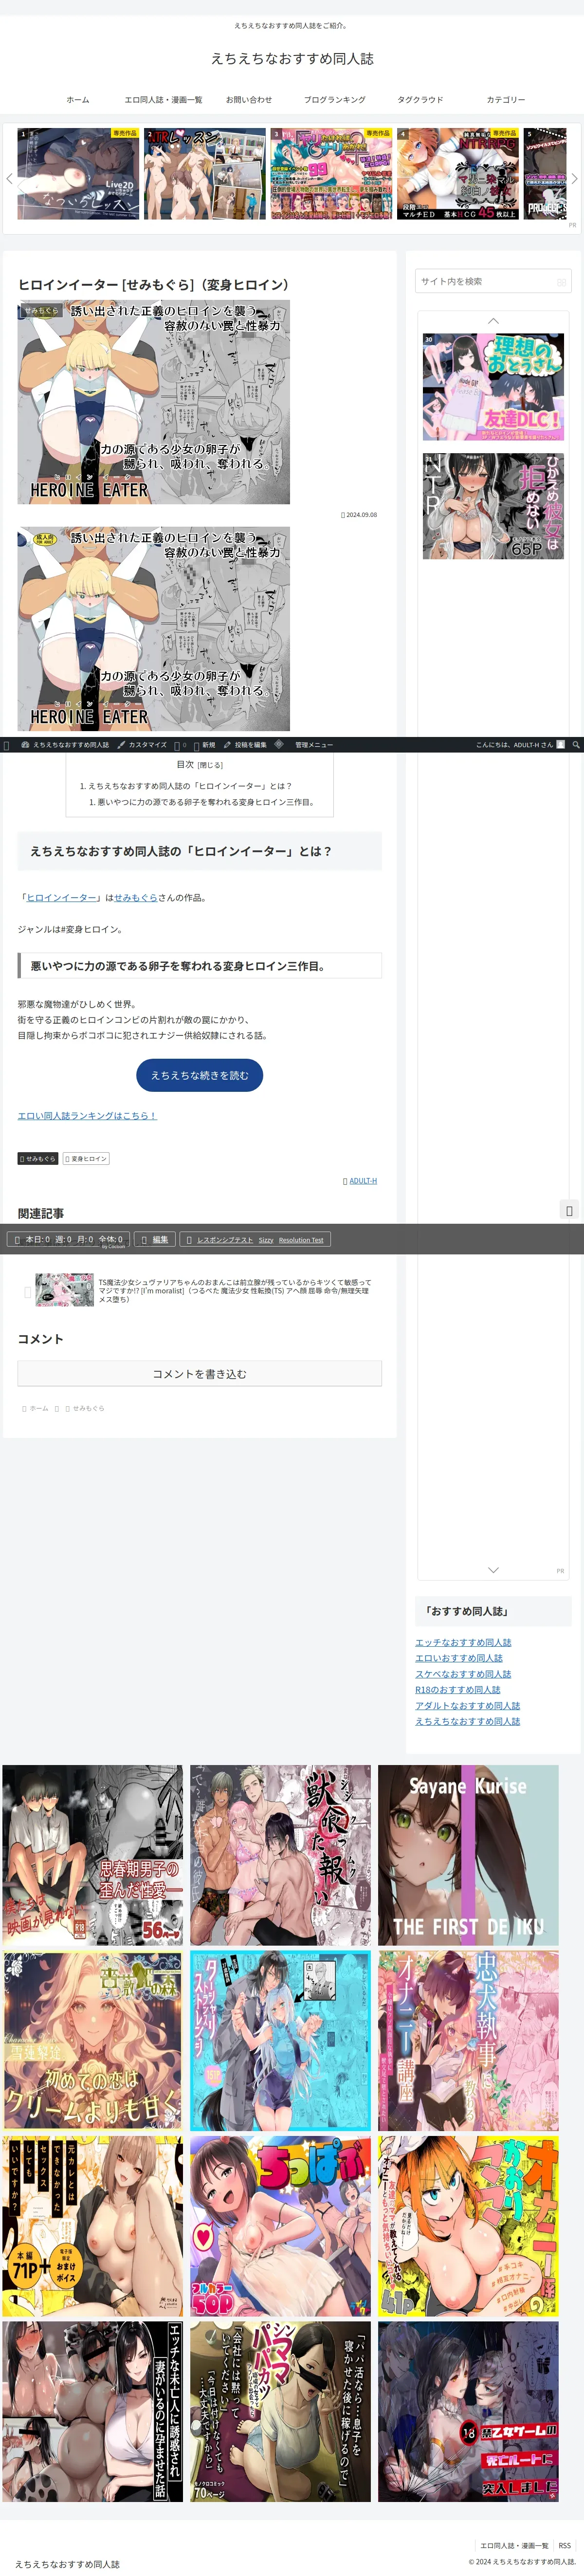
Task: Click 新規 in the admin bar
Action: coord(204,745)
